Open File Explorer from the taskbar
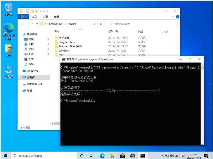213x159 pixels. tap(112, 156)
